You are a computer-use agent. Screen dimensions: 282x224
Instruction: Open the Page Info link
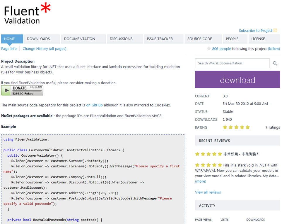(x=9, y=49)
